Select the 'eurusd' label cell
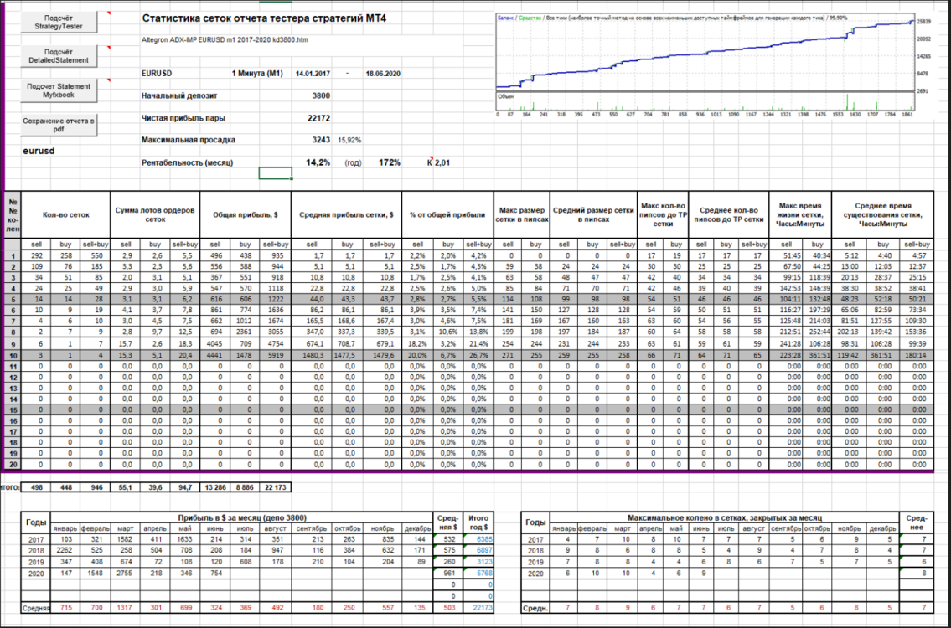The height and width of the screenshot is (628, 951). pos(39,151)
